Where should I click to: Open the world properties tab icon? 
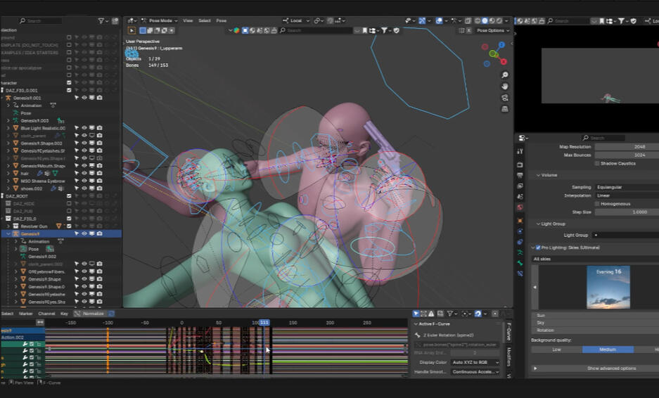tap(520, 207)
